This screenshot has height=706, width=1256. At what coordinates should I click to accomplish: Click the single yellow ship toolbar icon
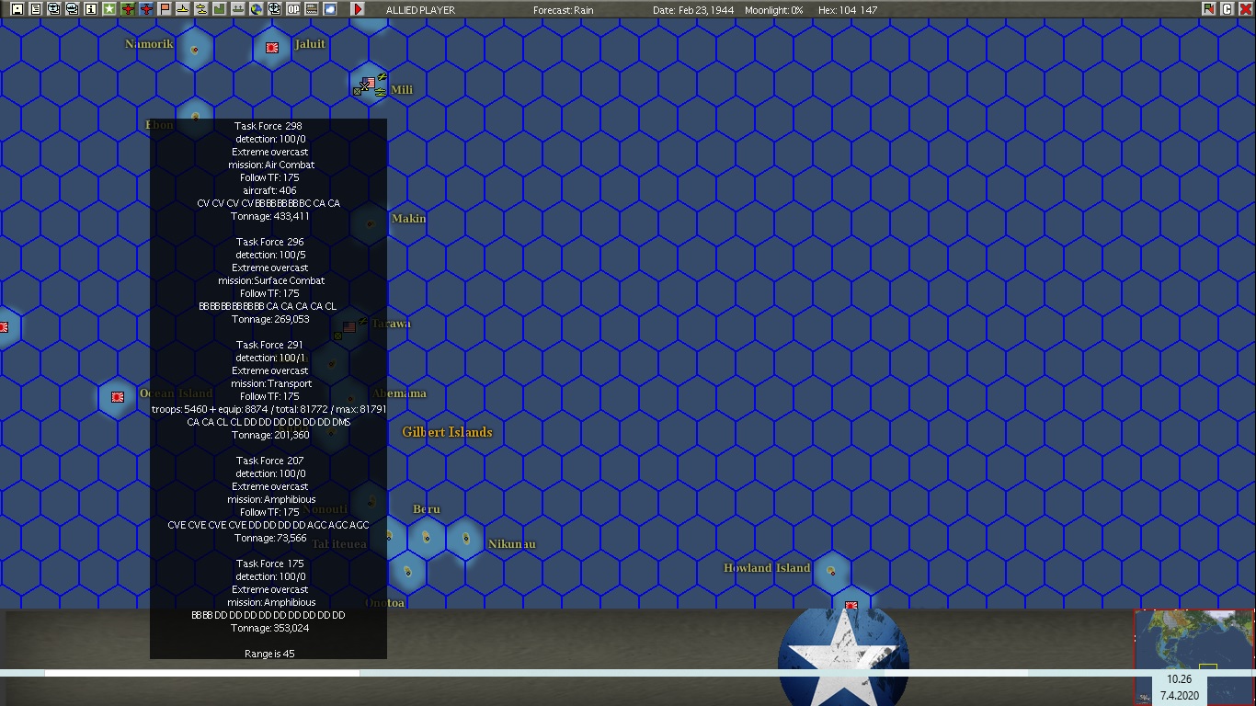pos(183,9)
